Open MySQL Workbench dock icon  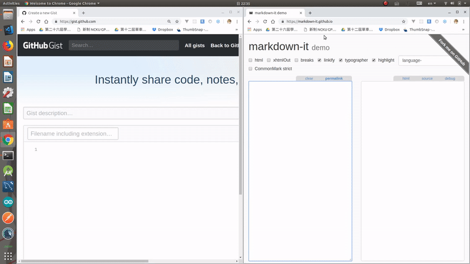pos(8,187)
